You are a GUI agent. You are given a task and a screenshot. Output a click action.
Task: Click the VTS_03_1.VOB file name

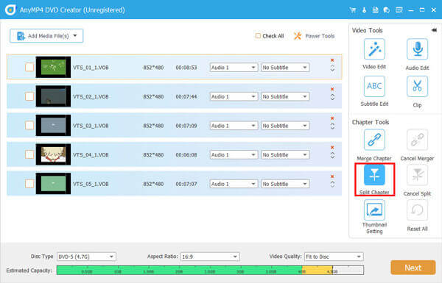click(x=91, y=126)
